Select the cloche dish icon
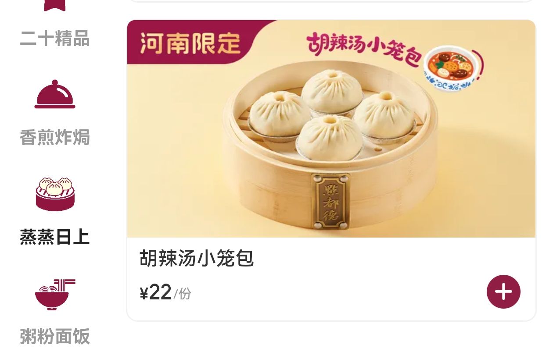This screenshot has height=352, width=553. [55, 94]
